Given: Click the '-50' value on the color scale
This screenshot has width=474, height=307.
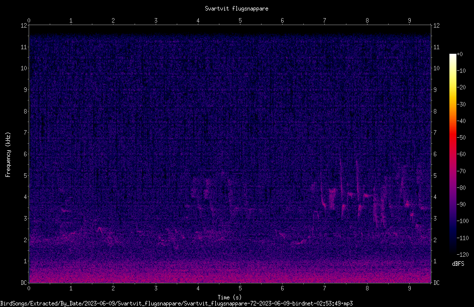Looking at the screenshot, I should point(461,137).
